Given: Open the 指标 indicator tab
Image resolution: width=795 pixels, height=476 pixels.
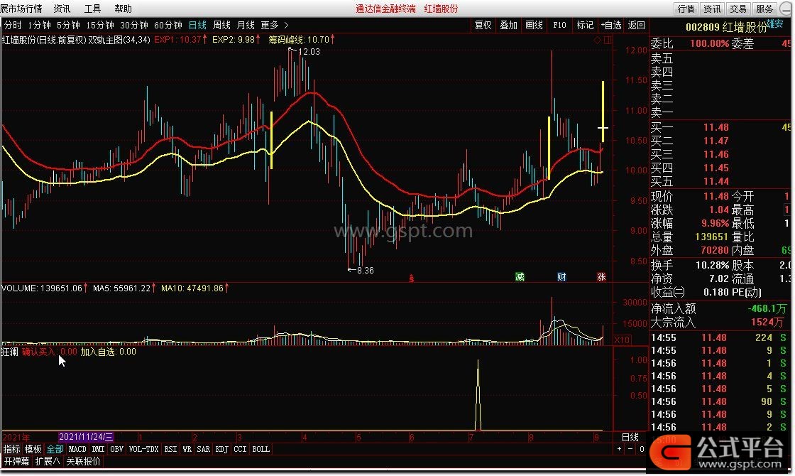Looking at the screenshot, I should (11, 449).
